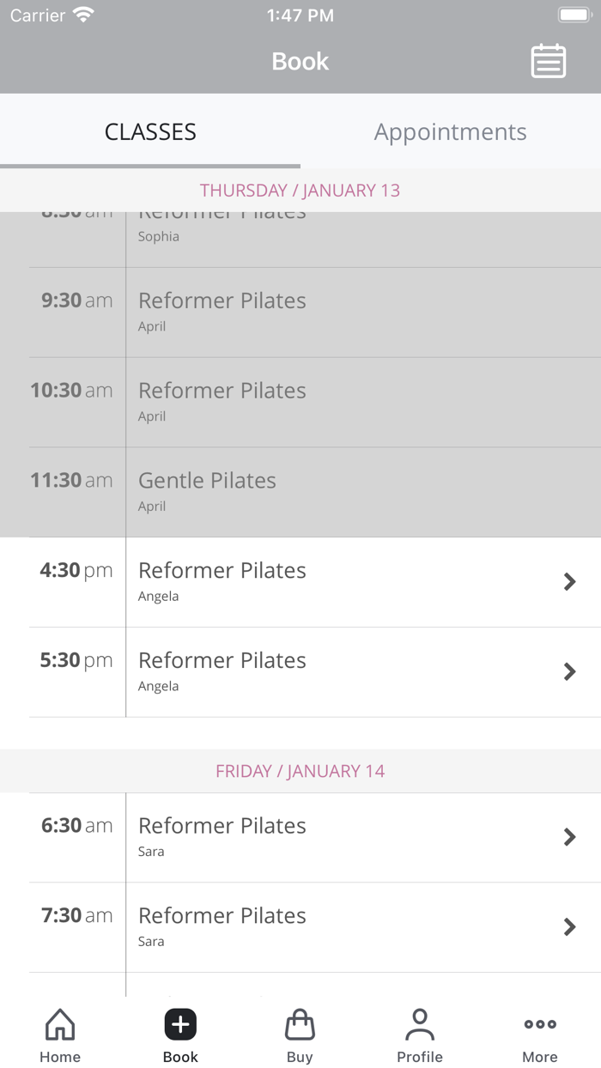Select the 9:30 am Reformer Pilates with April

point(300,312)
